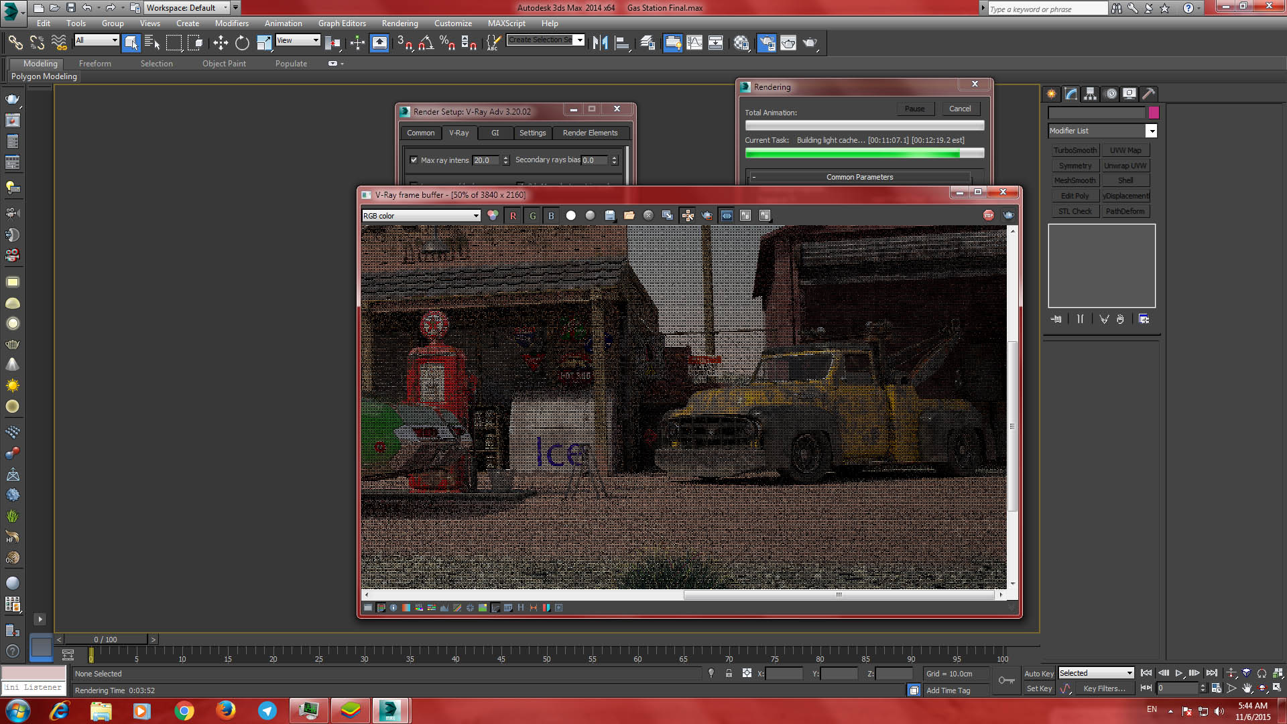Open the Rendering menu
Screen dimensions: 1287x724
(x=400, y=23)
